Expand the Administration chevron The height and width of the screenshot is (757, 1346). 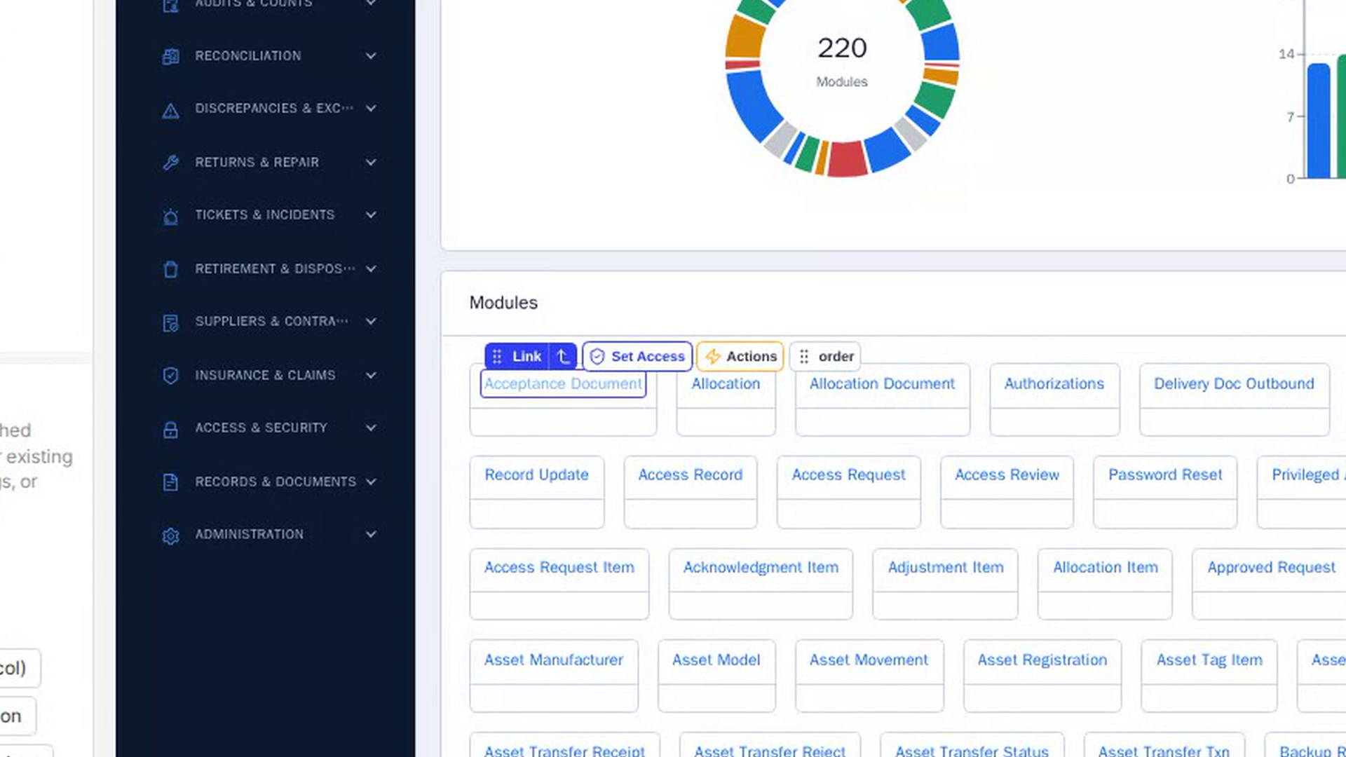371,534
